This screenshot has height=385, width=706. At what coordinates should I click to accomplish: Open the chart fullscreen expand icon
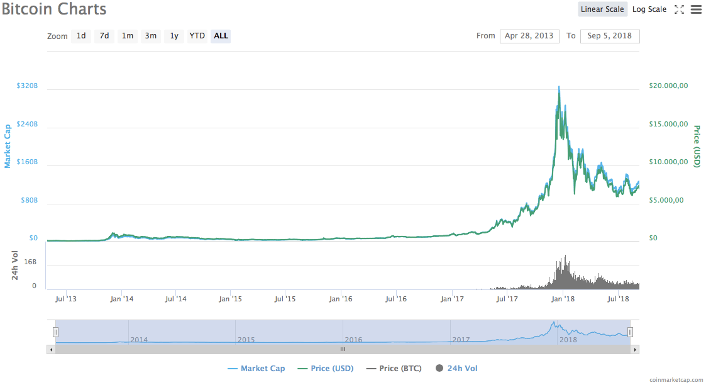click(680, 9)
